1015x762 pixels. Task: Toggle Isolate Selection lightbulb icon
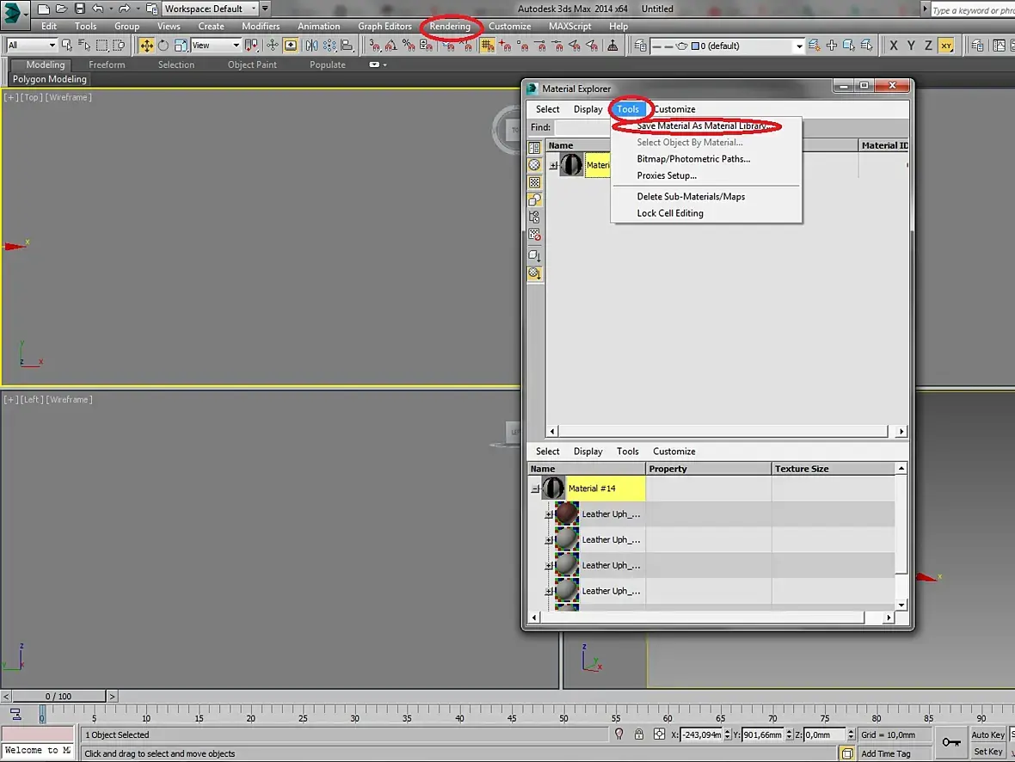click(x=618, y=734)
